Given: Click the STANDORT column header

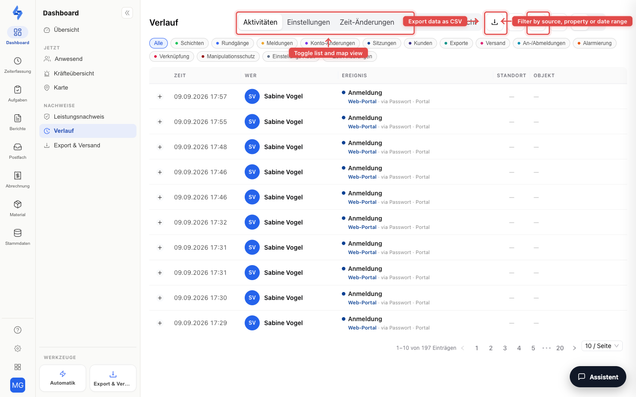Looking at the screenshot, I should pyautogui.click(x=511, y=75).
